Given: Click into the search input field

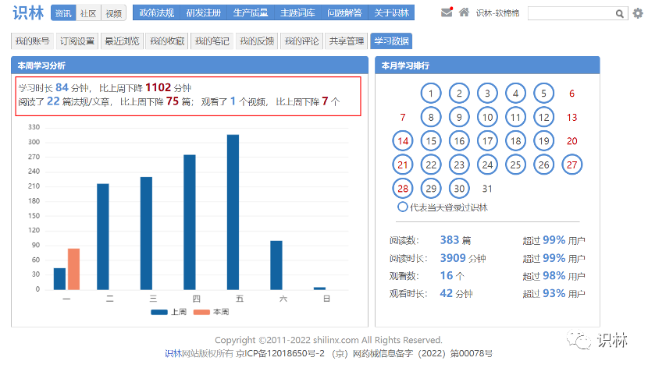Looking at the screenshot, I should (x=571, y=13).
